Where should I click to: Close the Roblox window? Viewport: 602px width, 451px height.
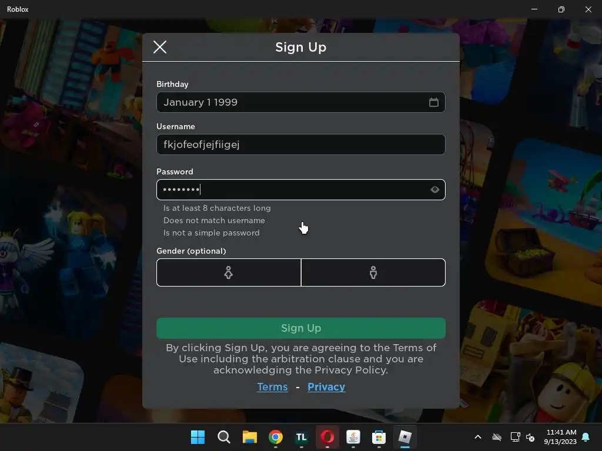coord(588,9)
